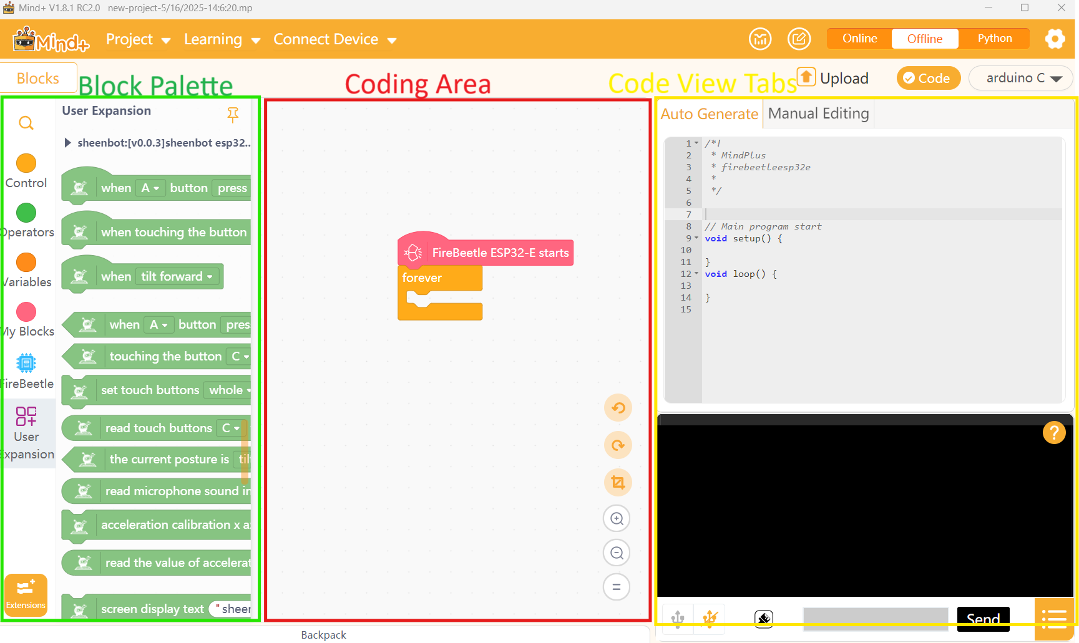Open the arduino C language dropdown

pyautogui.click(x=1021, y=78)
